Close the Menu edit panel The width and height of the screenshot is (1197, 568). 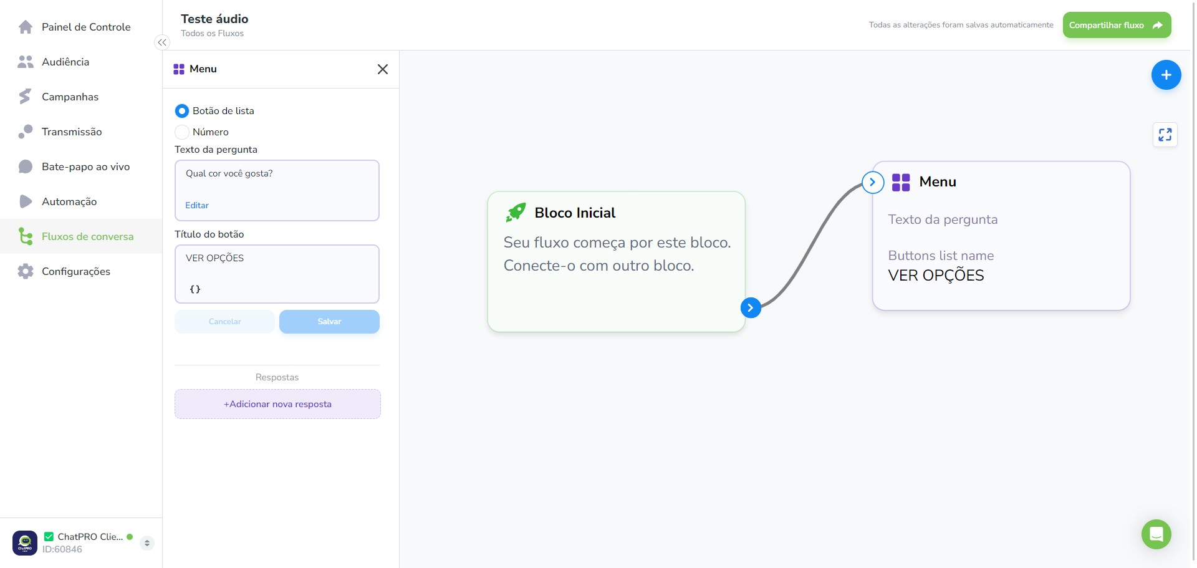(x=383, y=69)
